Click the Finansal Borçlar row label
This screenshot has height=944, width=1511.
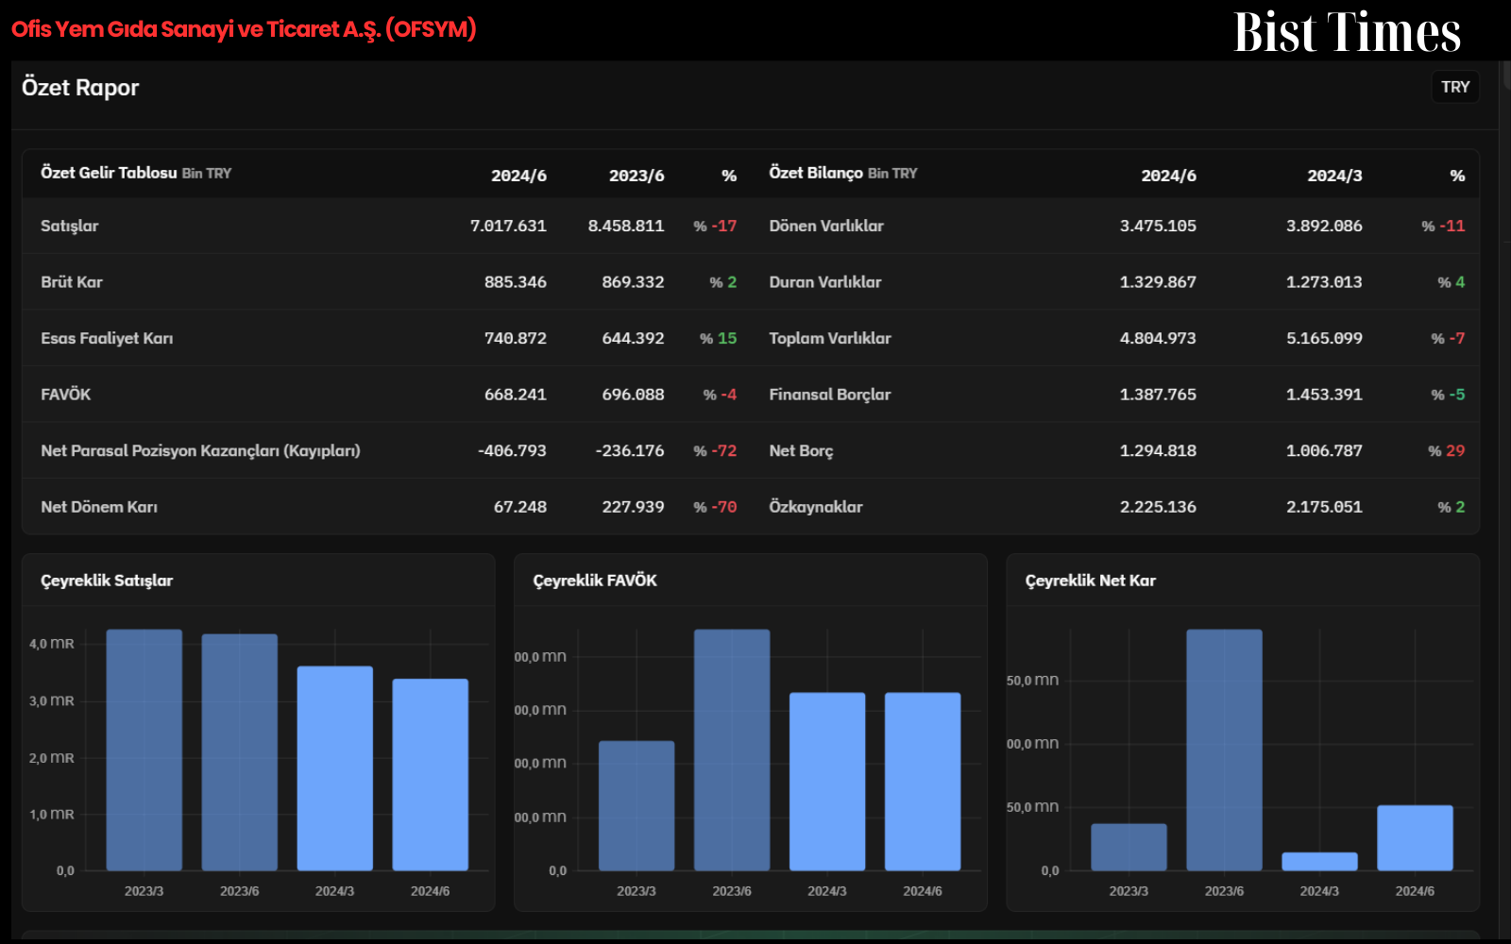click(830, 395)
